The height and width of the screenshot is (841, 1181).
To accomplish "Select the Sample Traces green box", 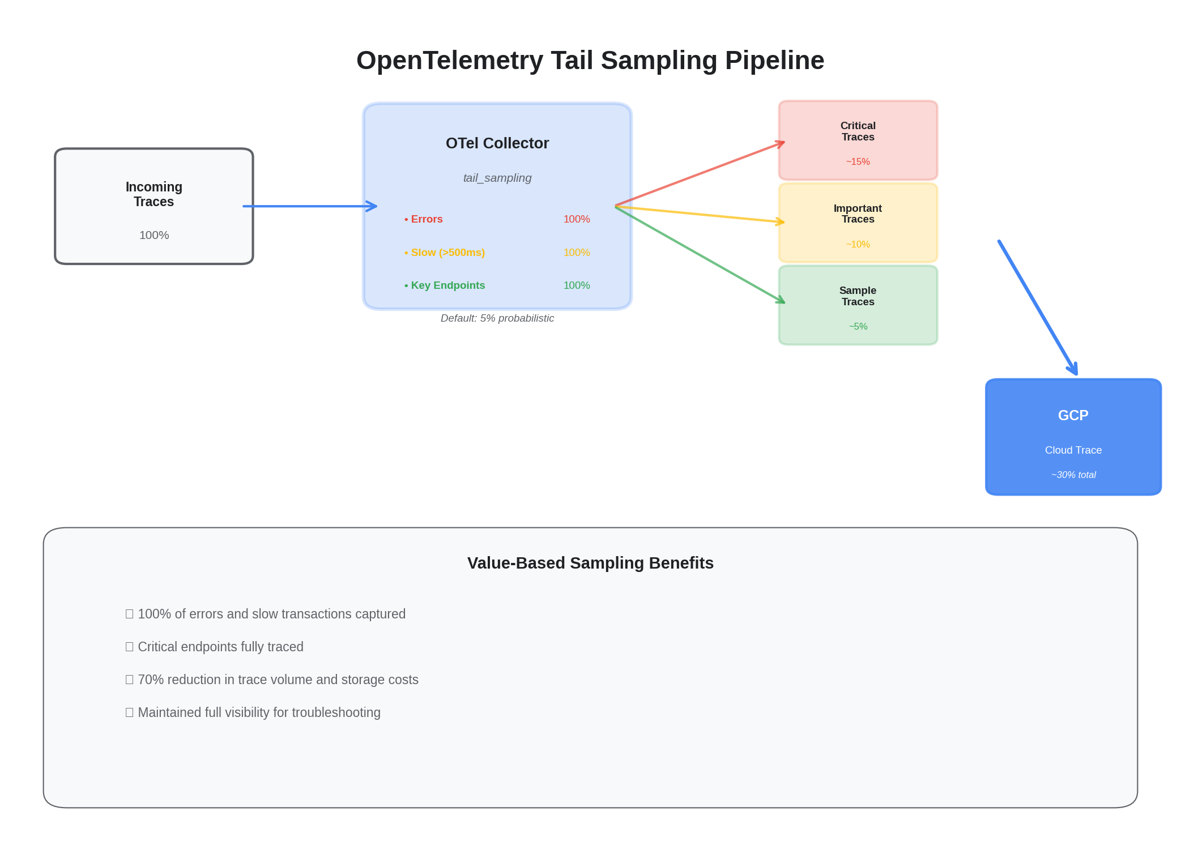I will (858, 304).
